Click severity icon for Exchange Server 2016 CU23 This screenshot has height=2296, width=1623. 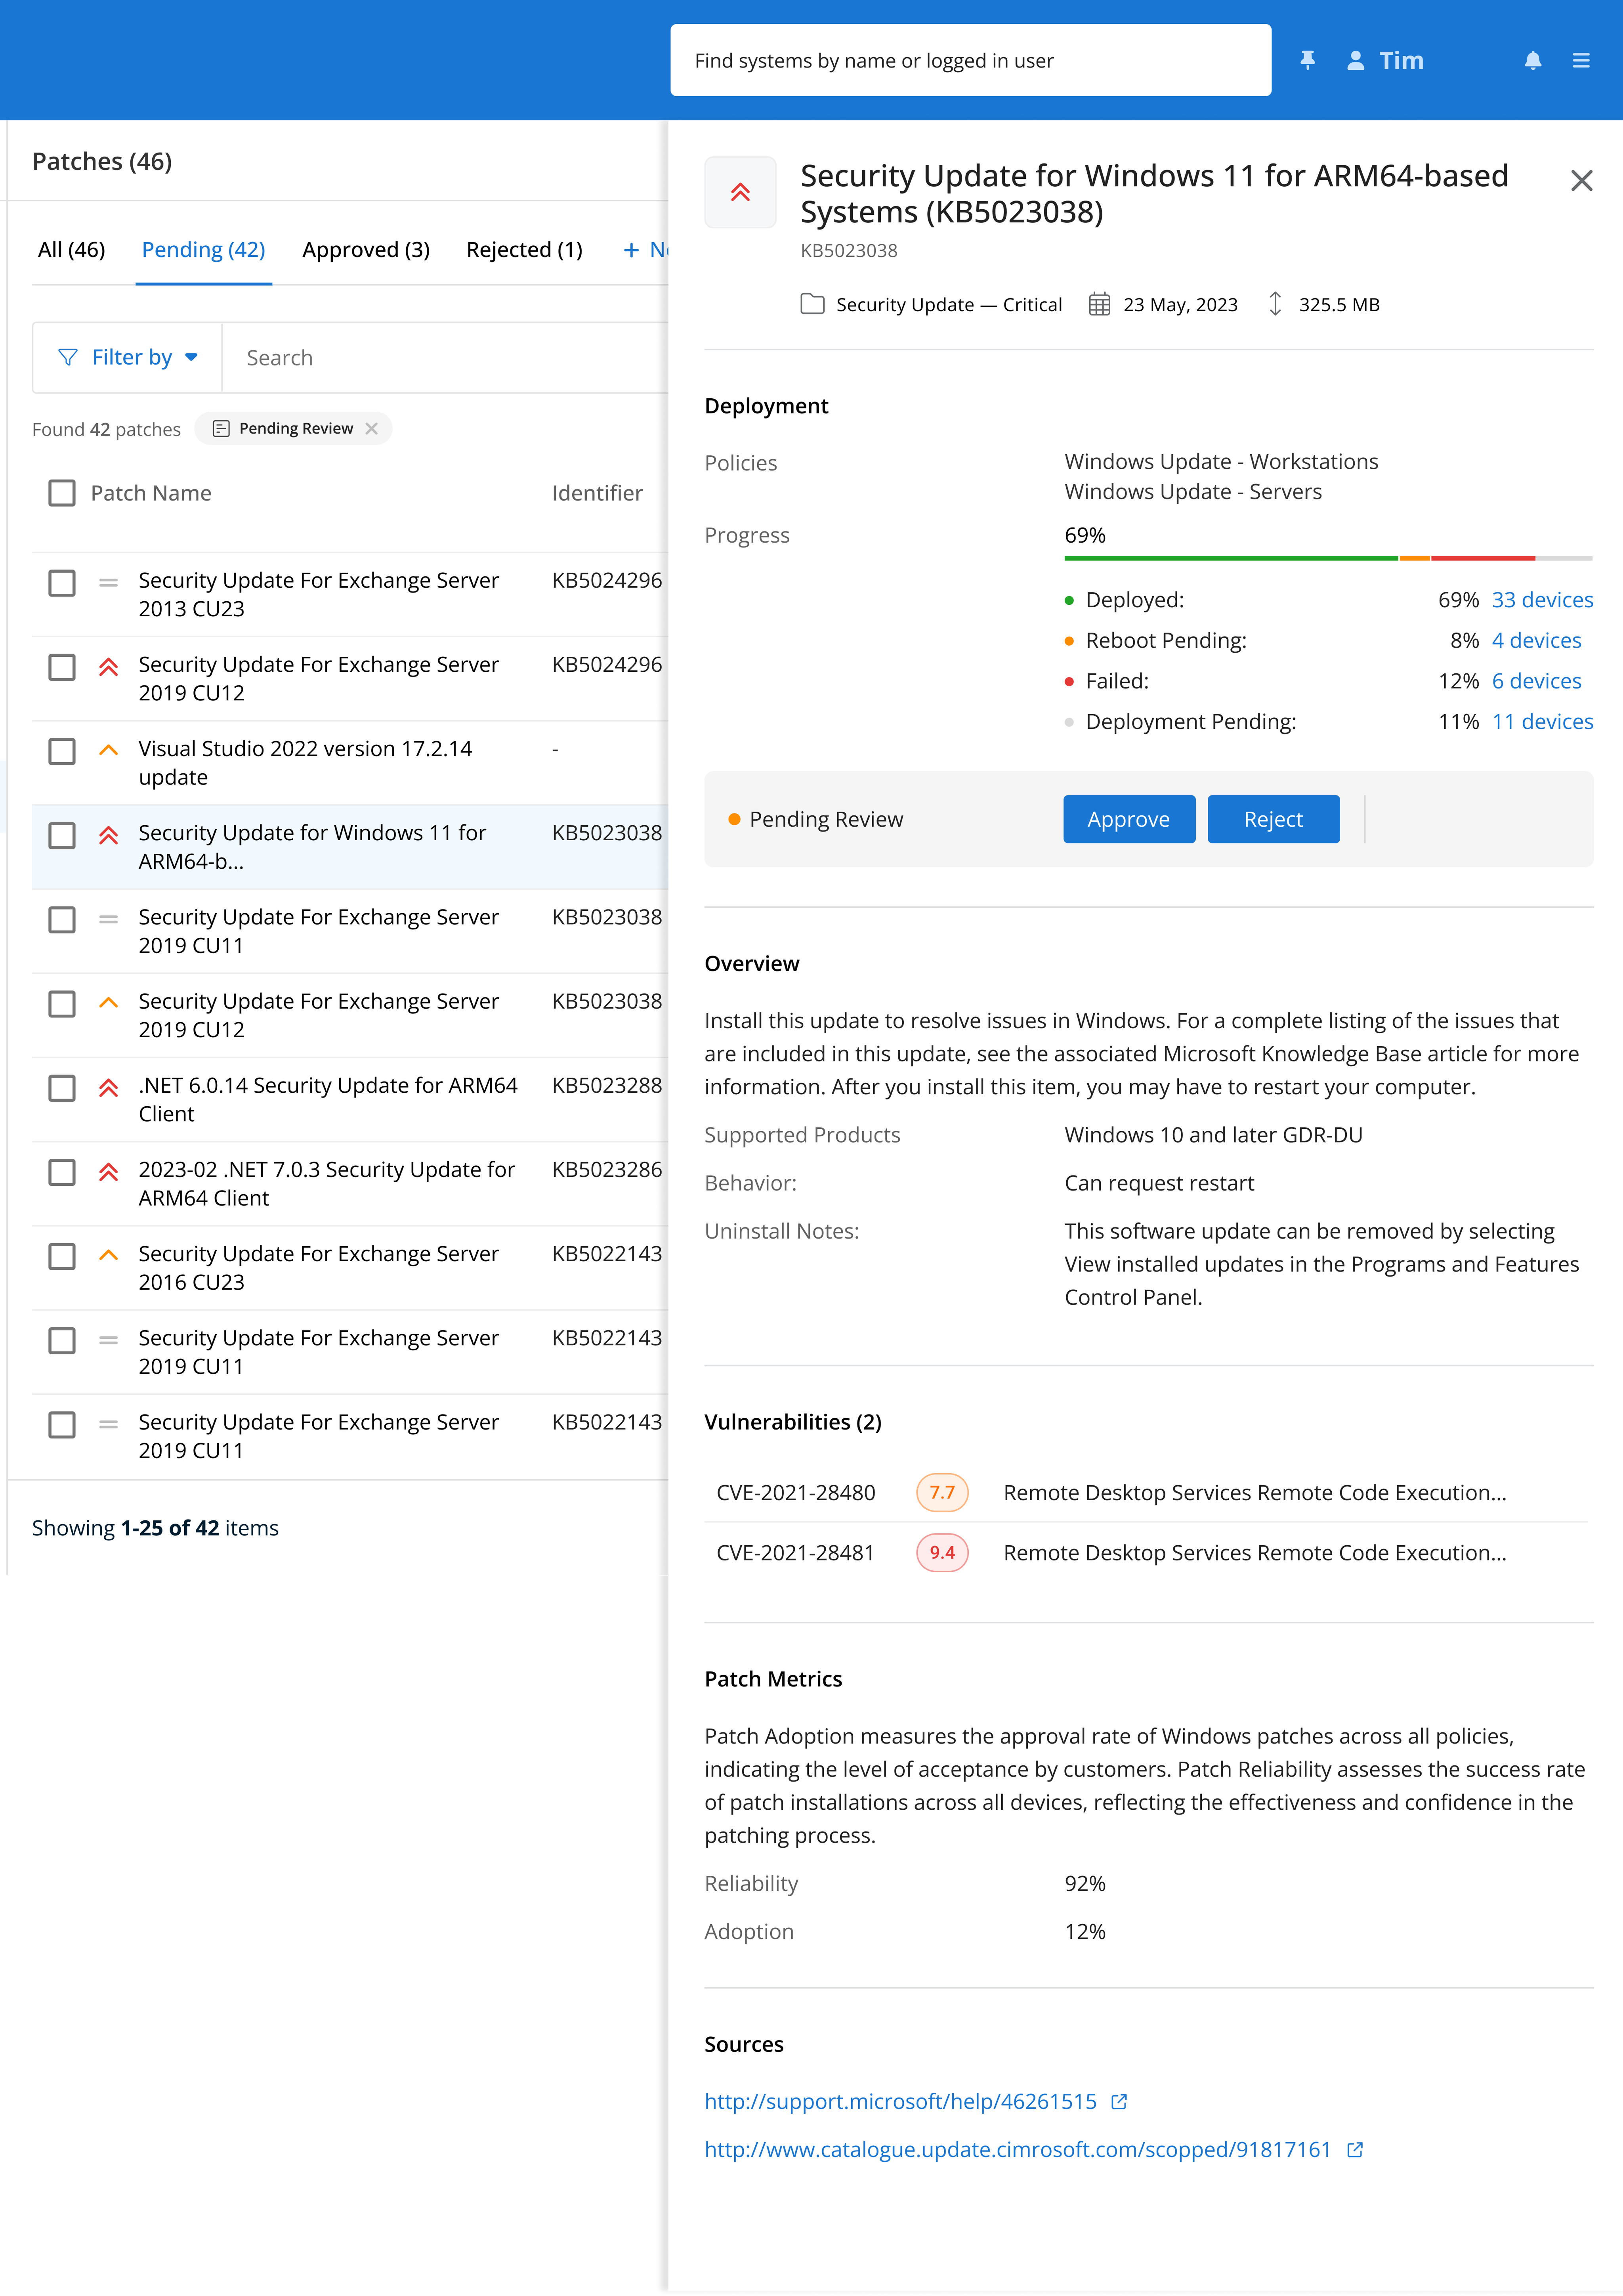tap(109, 1255)
